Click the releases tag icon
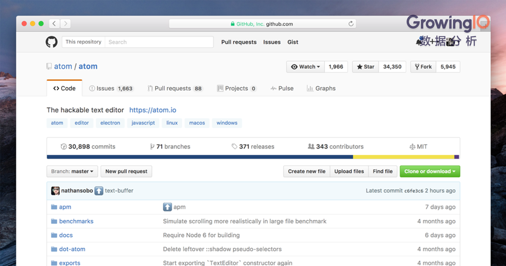Viewport: 506px width, 266px height. (234, 146)
